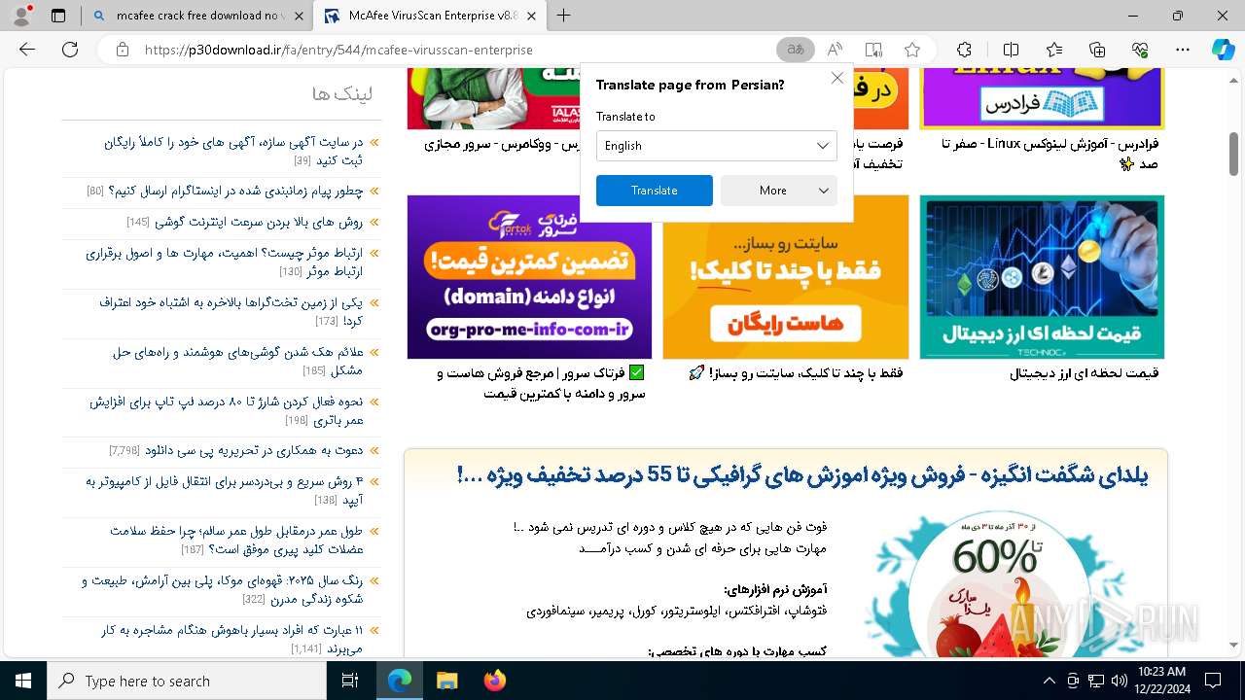Image resolution: width=1245 pixels, height=700 pixels.
Task: Toggle Split screen view icon
Action: point(1011,50)
